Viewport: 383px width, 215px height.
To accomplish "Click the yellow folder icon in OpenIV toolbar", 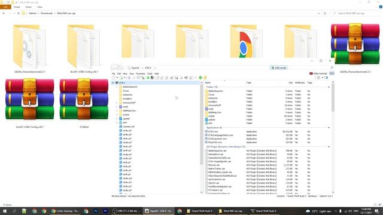I will (205, 78).
